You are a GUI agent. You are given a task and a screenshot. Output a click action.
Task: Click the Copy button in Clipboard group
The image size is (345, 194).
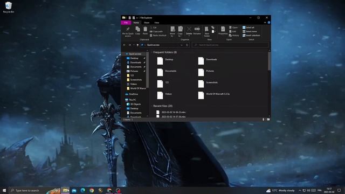(138, 31)
